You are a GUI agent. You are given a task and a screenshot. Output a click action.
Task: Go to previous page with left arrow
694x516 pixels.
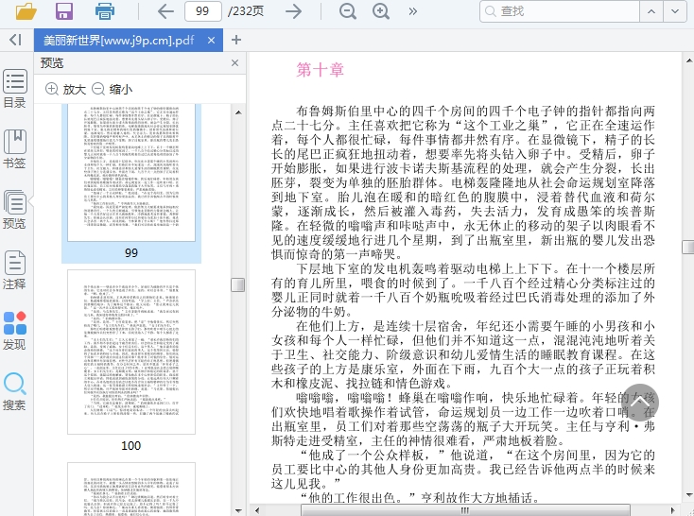tap(165, 11)
